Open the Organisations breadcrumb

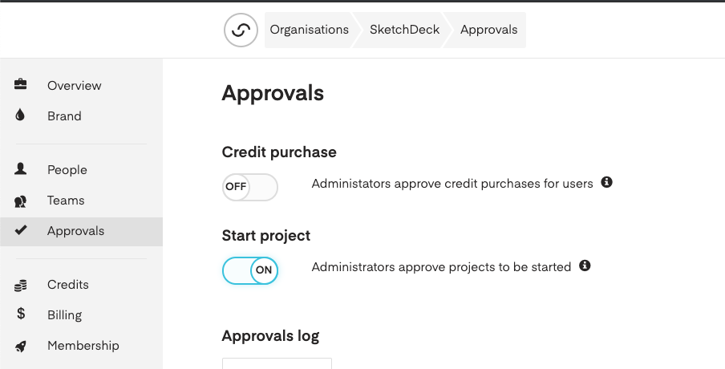click(x=309, y=30)
